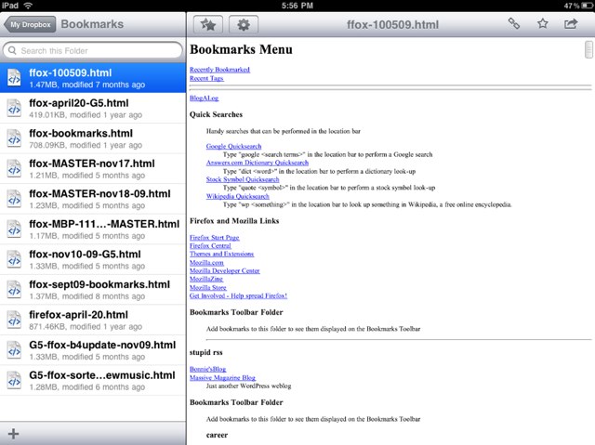Tap the plus icon below the file list
Image resolution: width=595 pixels, height=445 pixels.
13,434
